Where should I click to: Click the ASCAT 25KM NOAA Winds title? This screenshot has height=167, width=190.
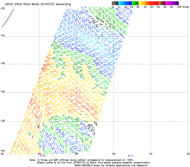pos(38,4)
